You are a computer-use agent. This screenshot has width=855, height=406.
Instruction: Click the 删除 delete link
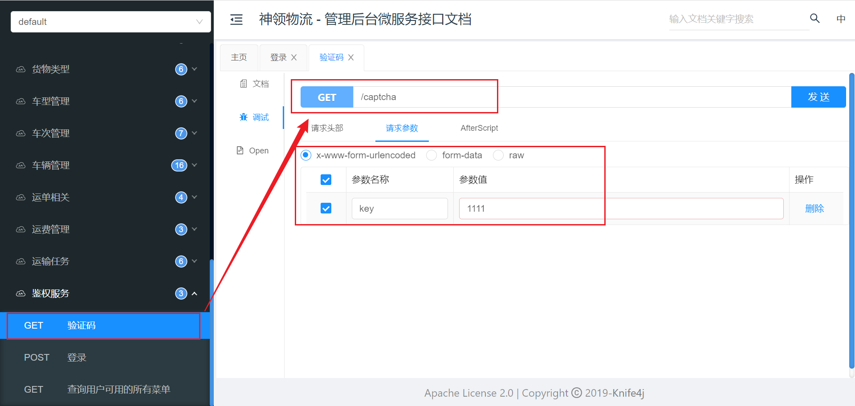[x=814, y=209]
